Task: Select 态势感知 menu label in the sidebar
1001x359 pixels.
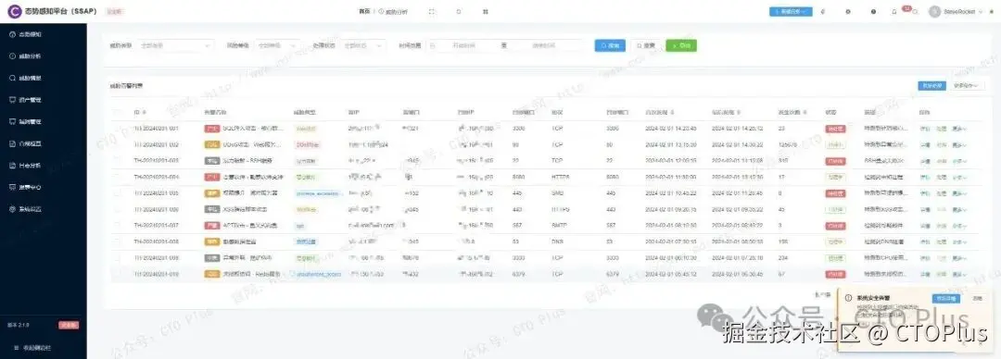Action: coord(30,34)
